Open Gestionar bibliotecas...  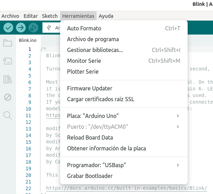click(124, 50)
